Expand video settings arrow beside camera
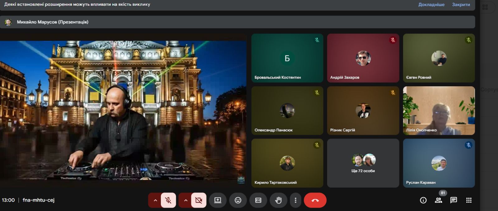 186,200
